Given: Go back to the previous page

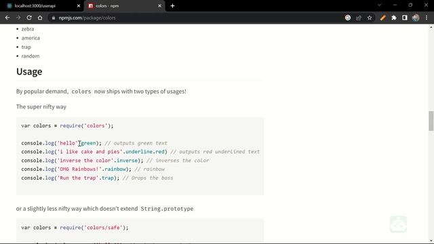Looking at the screenshot, I should [x=7, y=18].
